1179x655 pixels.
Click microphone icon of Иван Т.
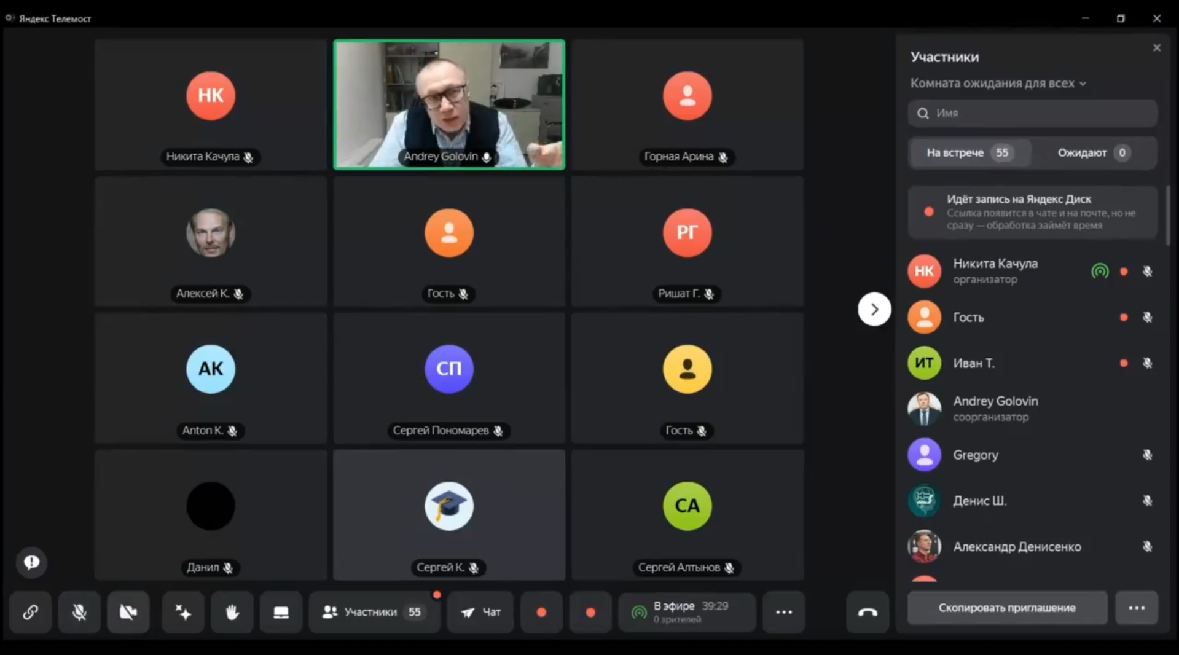pos(1147,363)
